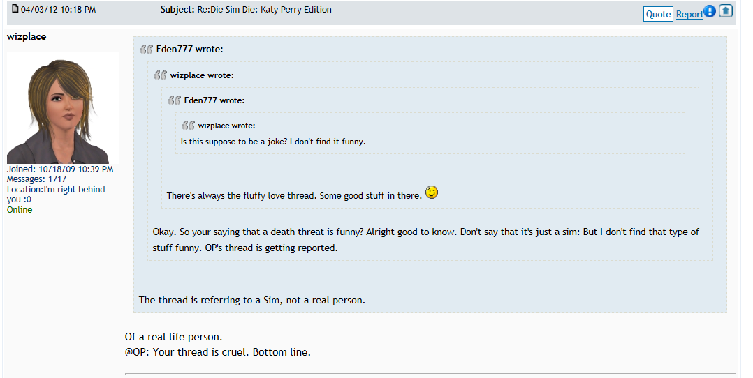Screen dimensions: 753x378
Task: Click quoted line 'The thread is referring to a Sim'
Action: tap(251, 301)
